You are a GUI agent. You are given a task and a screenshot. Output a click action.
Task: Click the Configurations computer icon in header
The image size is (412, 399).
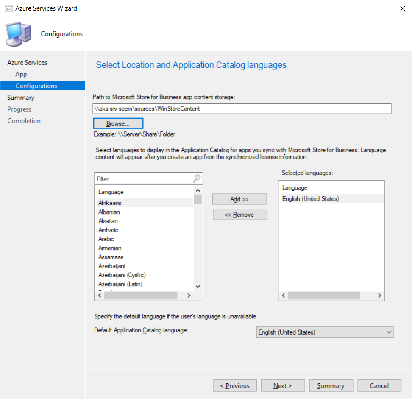[19, 34]
